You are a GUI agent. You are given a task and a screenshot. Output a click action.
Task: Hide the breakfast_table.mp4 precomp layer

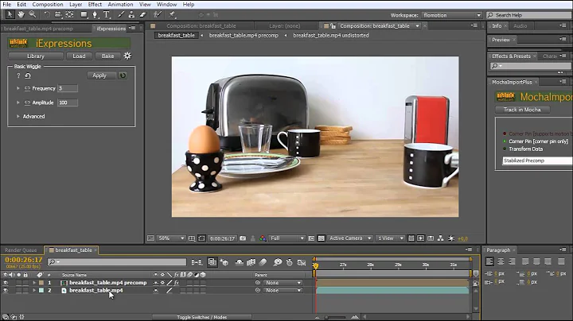point(6,283)
